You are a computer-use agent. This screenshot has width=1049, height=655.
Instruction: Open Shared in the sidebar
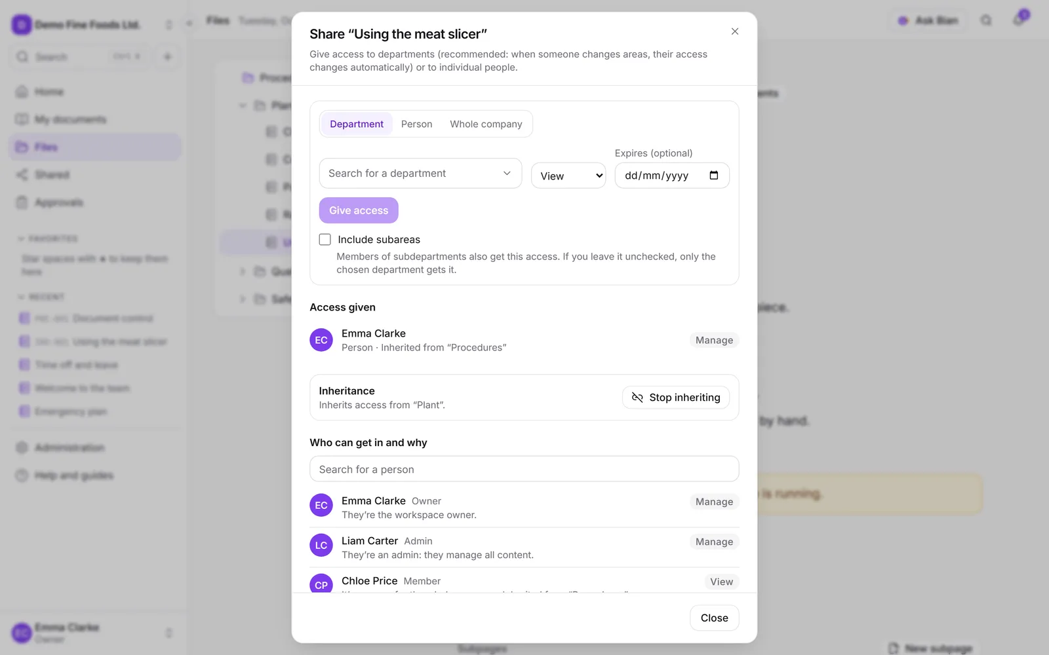point(95,175)
